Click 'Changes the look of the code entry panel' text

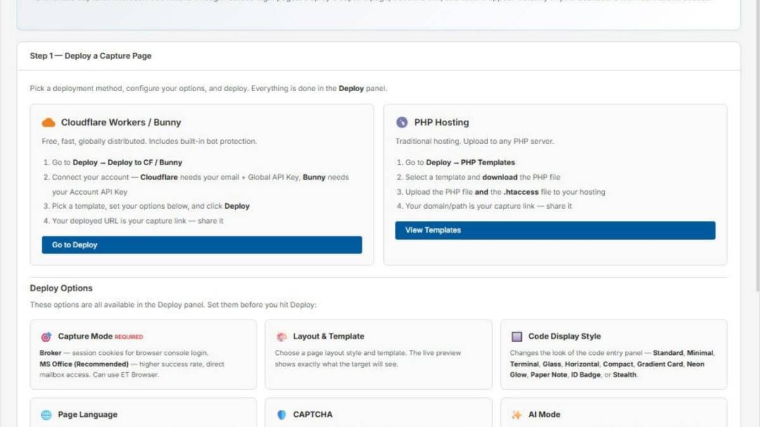pyautogui.click(x=612, y=364)
